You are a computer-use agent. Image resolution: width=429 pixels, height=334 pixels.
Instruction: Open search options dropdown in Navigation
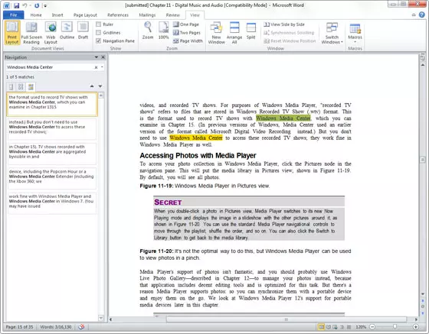[x=103, y=67]
